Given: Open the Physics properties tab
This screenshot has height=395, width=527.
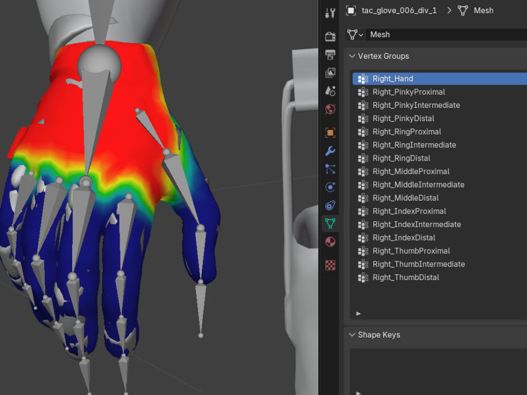Looking at the screenshot, I should tap(330, 187).
